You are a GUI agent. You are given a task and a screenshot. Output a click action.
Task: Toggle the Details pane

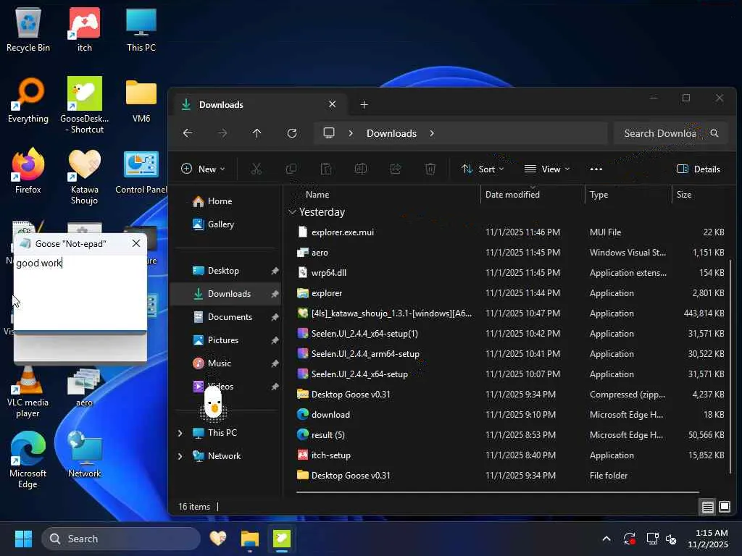click(x=698, y=169)
